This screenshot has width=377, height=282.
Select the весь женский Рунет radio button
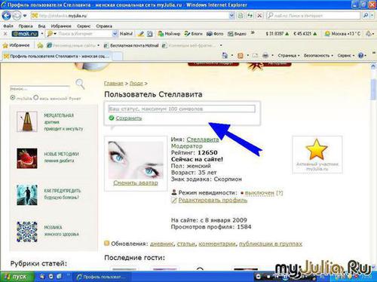[x=36, y=97]
